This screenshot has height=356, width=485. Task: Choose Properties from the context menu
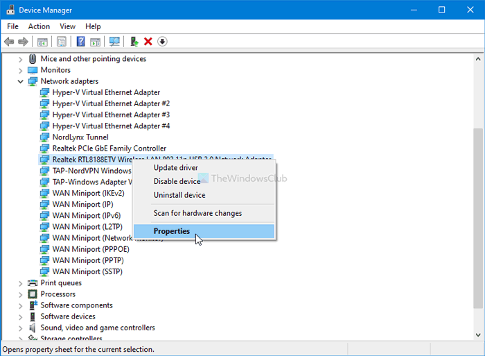(204, 231)
